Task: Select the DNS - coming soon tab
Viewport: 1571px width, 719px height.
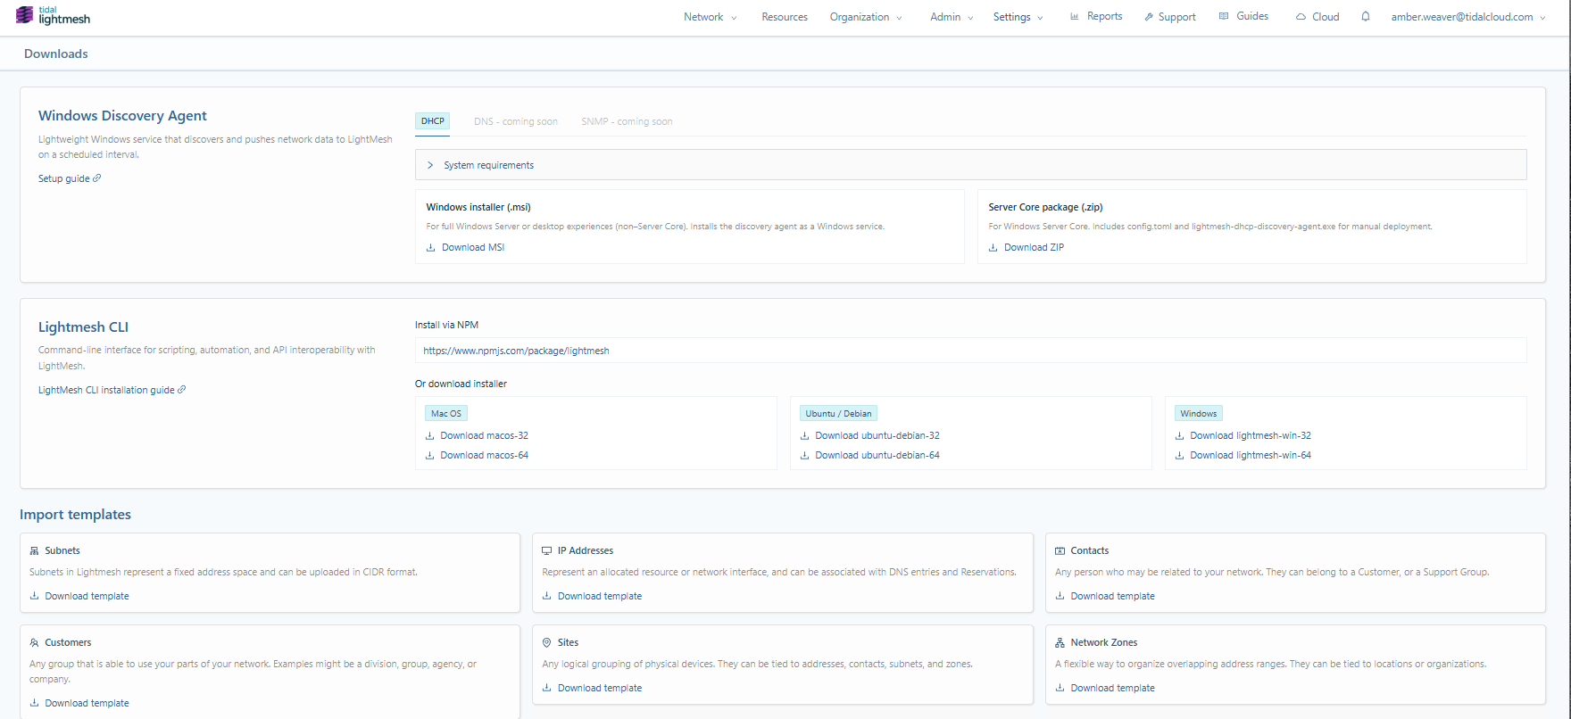Action: pyautogui.click(x=516, y=122)
